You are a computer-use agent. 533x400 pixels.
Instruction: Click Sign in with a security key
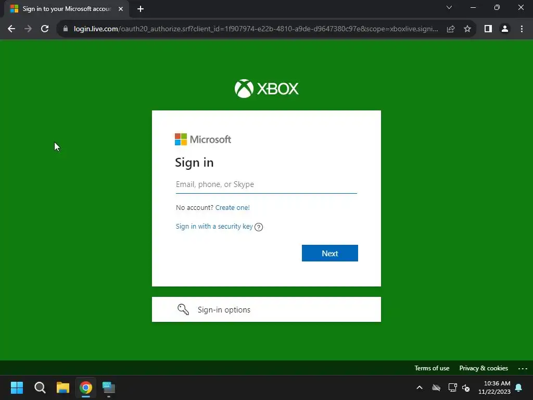click(214, 226)
